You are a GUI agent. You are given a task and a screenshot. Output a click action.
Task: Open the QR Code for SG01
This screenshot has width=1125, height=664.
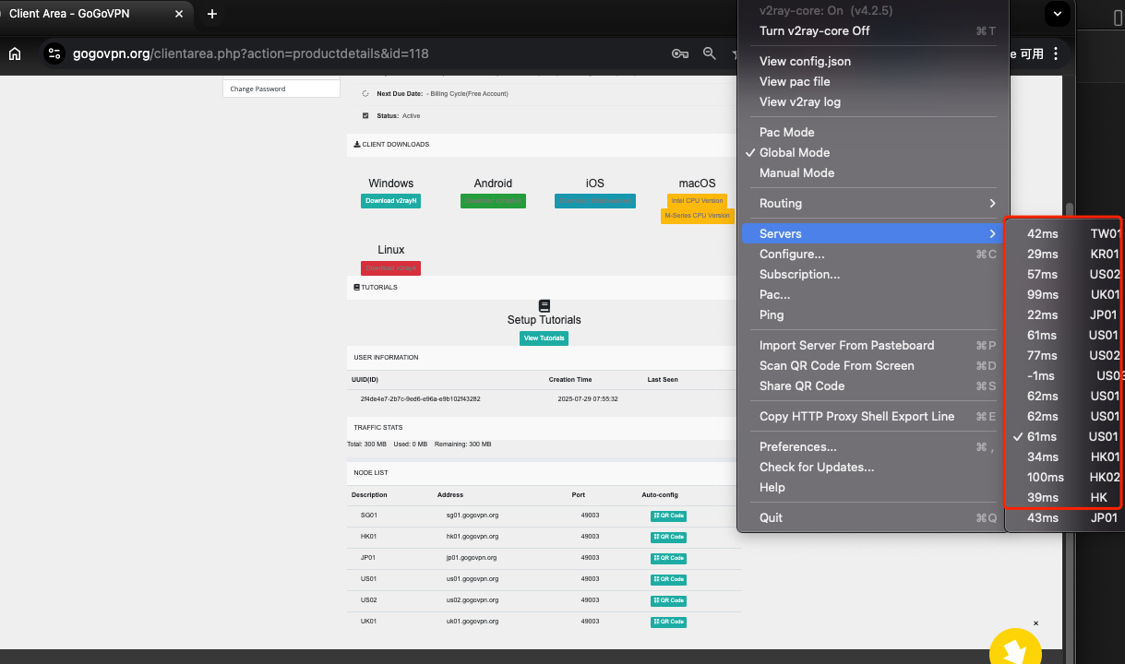pyautogui.click(x=668, y=516)
